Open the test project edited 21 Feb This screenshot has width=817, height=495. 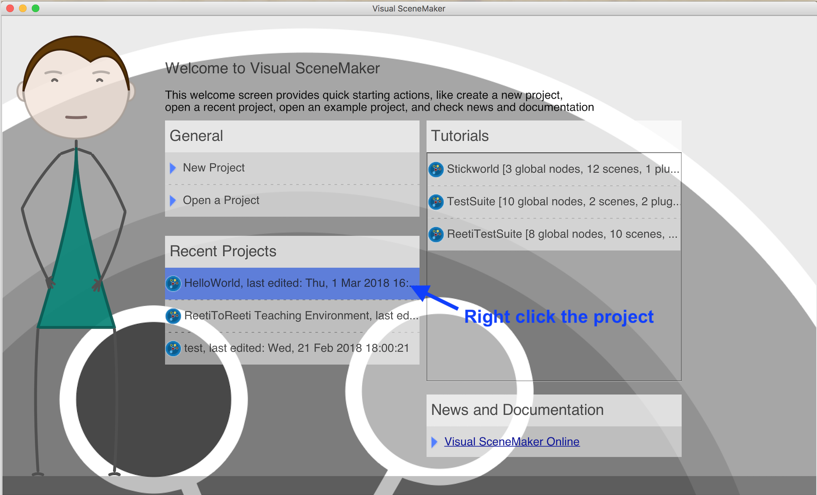pyautogui.click(x=296, y=348)
